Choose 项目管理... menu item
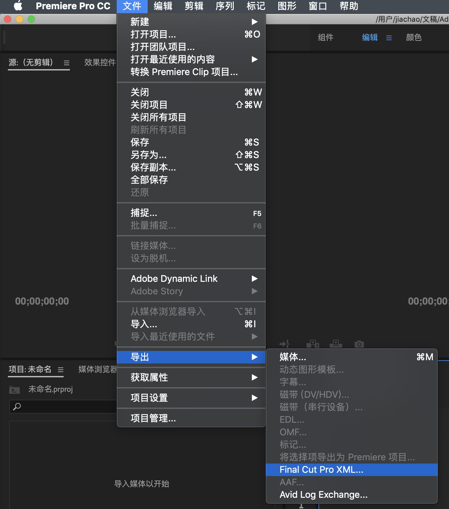Image resolution: width=449 pixels, height=509 pixels. 191,418
